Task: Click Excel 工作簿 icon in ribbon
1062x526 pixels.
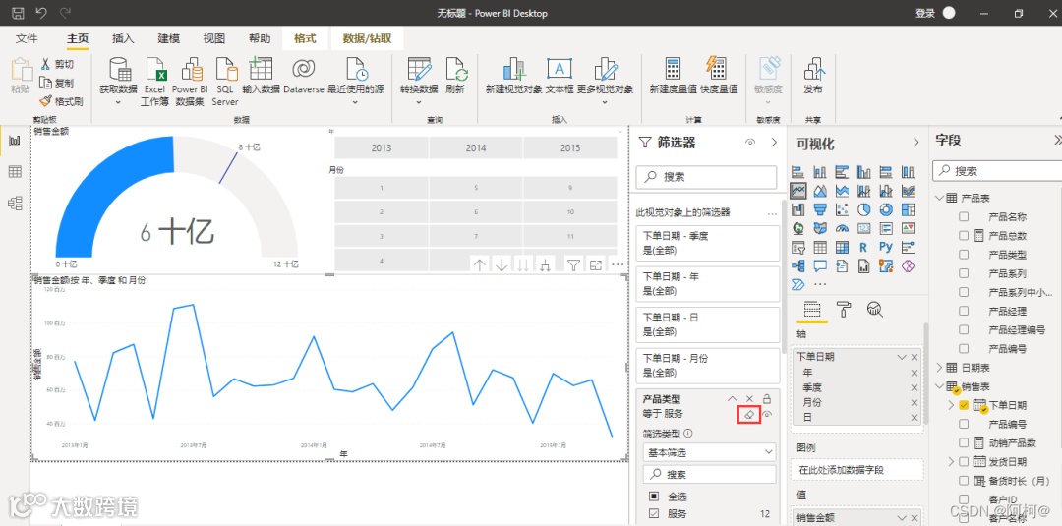Action: 155,69
